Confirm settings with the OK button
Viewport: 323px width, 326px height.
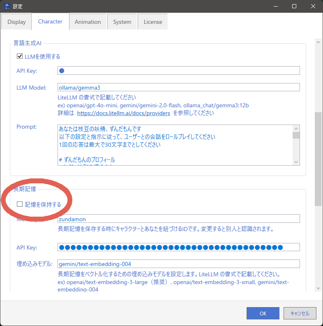coord(263,313)
